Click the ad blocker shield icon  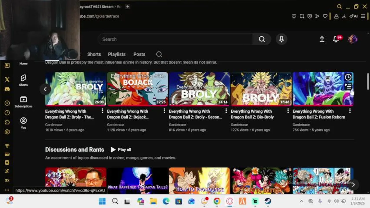(309, 16)
